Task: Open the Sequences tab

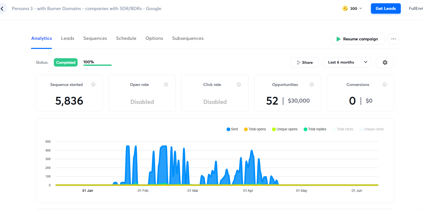Action: 95,38
